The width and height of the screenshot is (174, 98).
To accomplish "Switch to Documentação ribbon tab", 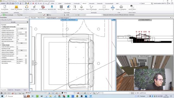I will pyautogui.click(x=109, y=4).
